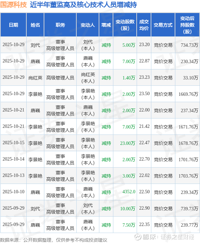200x243 pixels.
Task: Click the date 2025-10-15
Action: point(13,143)
